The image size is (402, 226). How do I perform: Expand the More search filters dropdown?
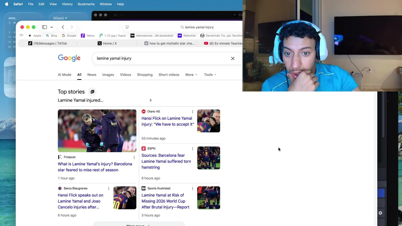click(191, 75)
